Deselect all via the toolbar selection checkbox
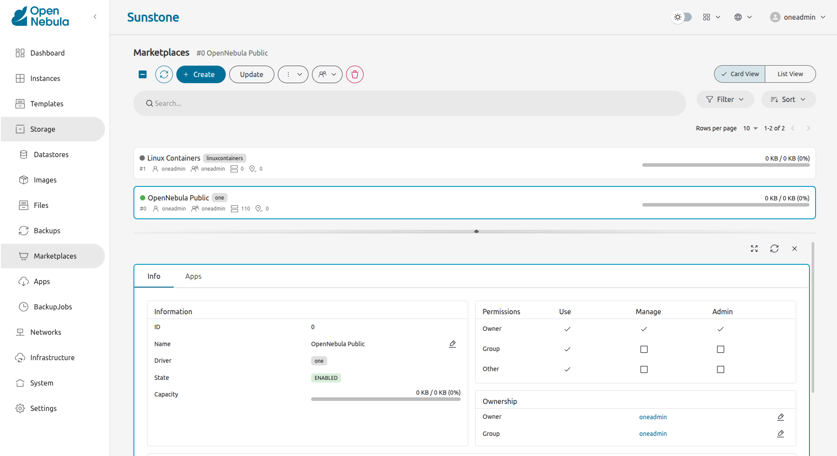 (143, 74)
